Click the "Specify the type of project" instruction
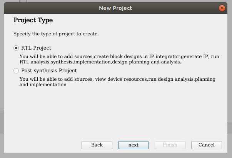The width and height of the screenshot is (232, 158). pyautogui.click(x=56, y=34)
